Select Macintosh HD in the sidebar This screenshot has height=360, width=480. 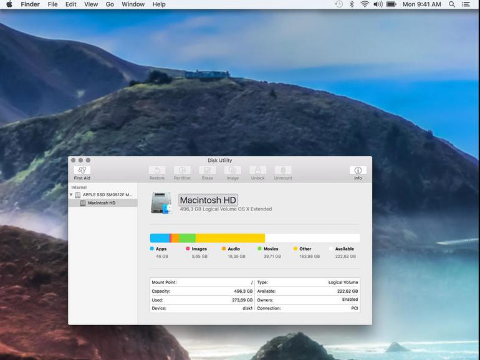(103, 203)
